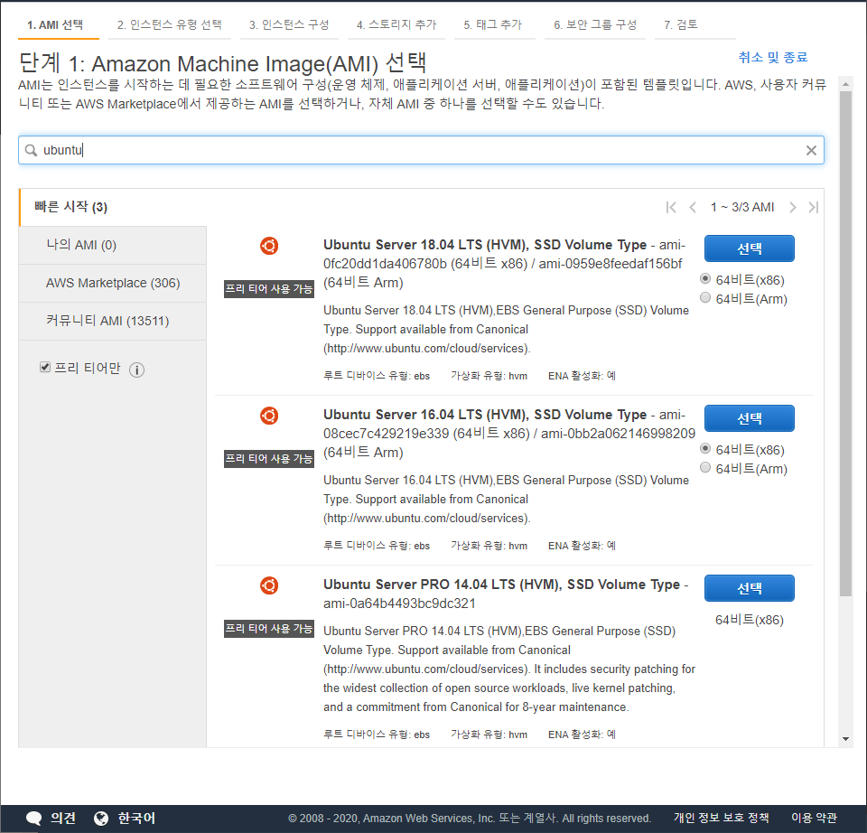Click the 취소 및 종료 link

(773, 57)
